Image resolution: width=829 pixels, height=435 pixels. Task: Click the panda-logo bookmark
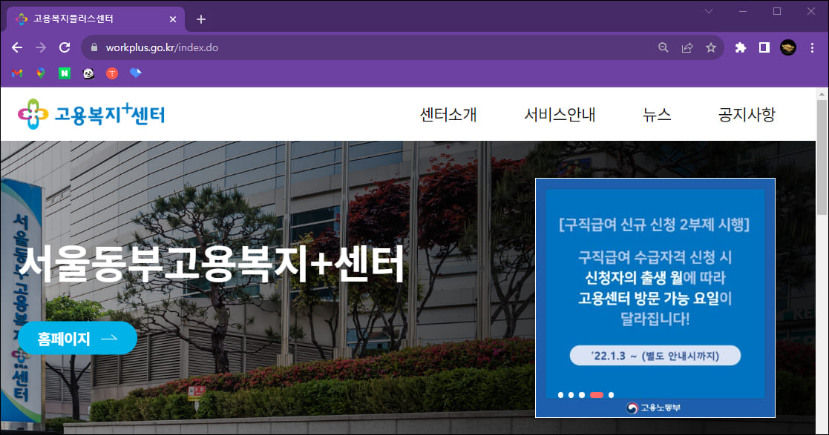click(88, 73)
